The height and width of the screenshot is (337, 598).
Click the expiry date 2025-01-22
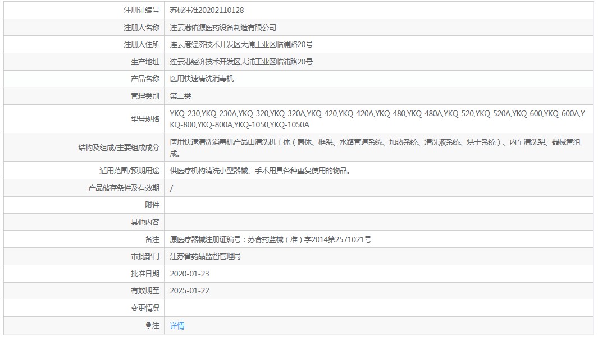189,290
